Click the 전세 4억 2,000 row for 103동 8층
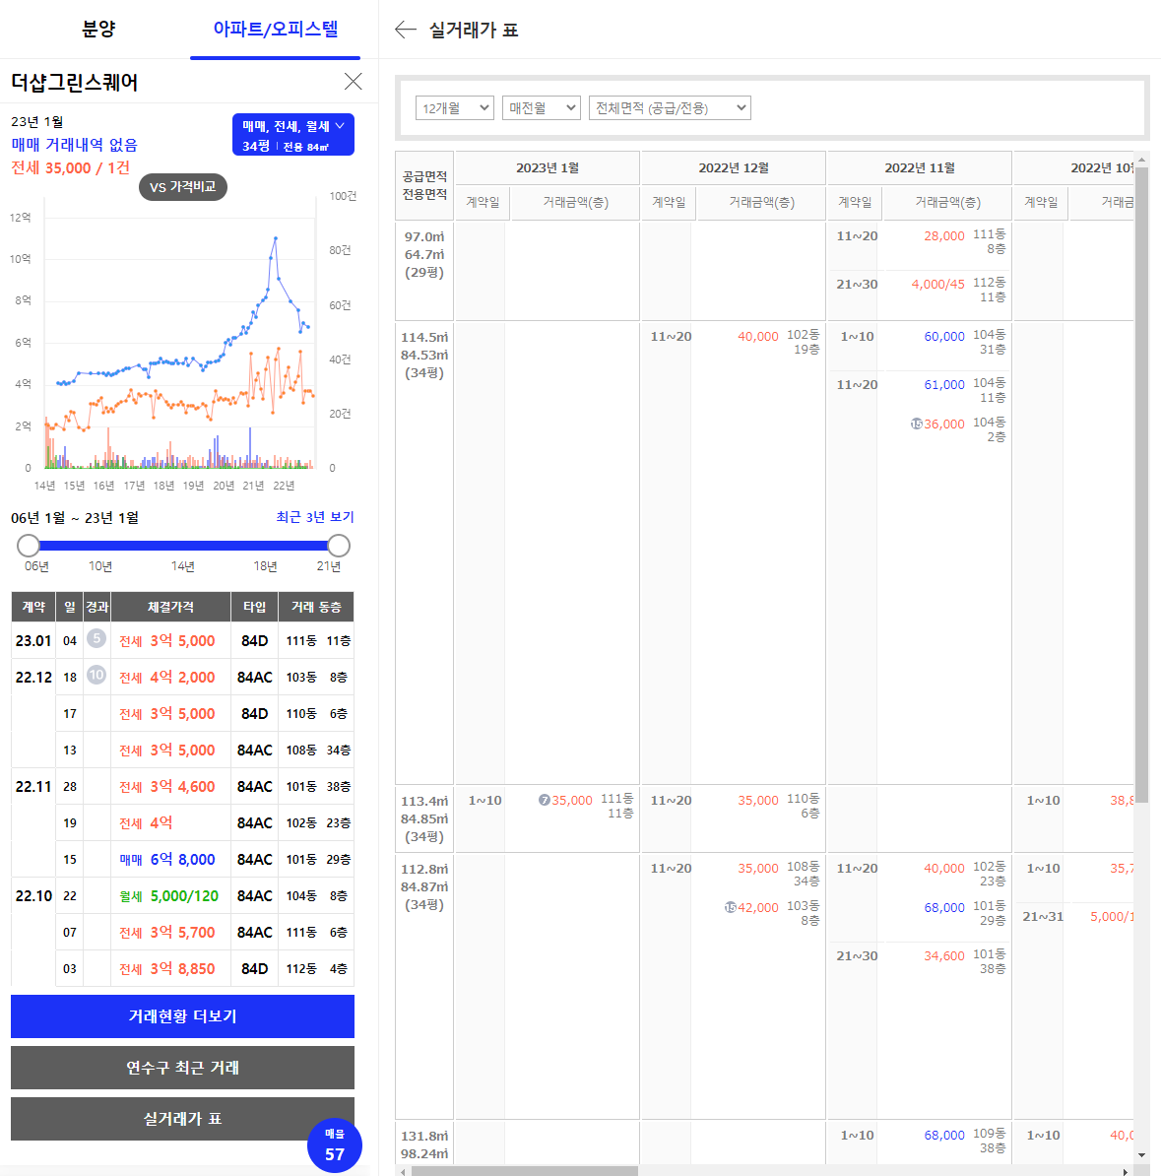This screenshot has height=1176, width=1161. 182,678
